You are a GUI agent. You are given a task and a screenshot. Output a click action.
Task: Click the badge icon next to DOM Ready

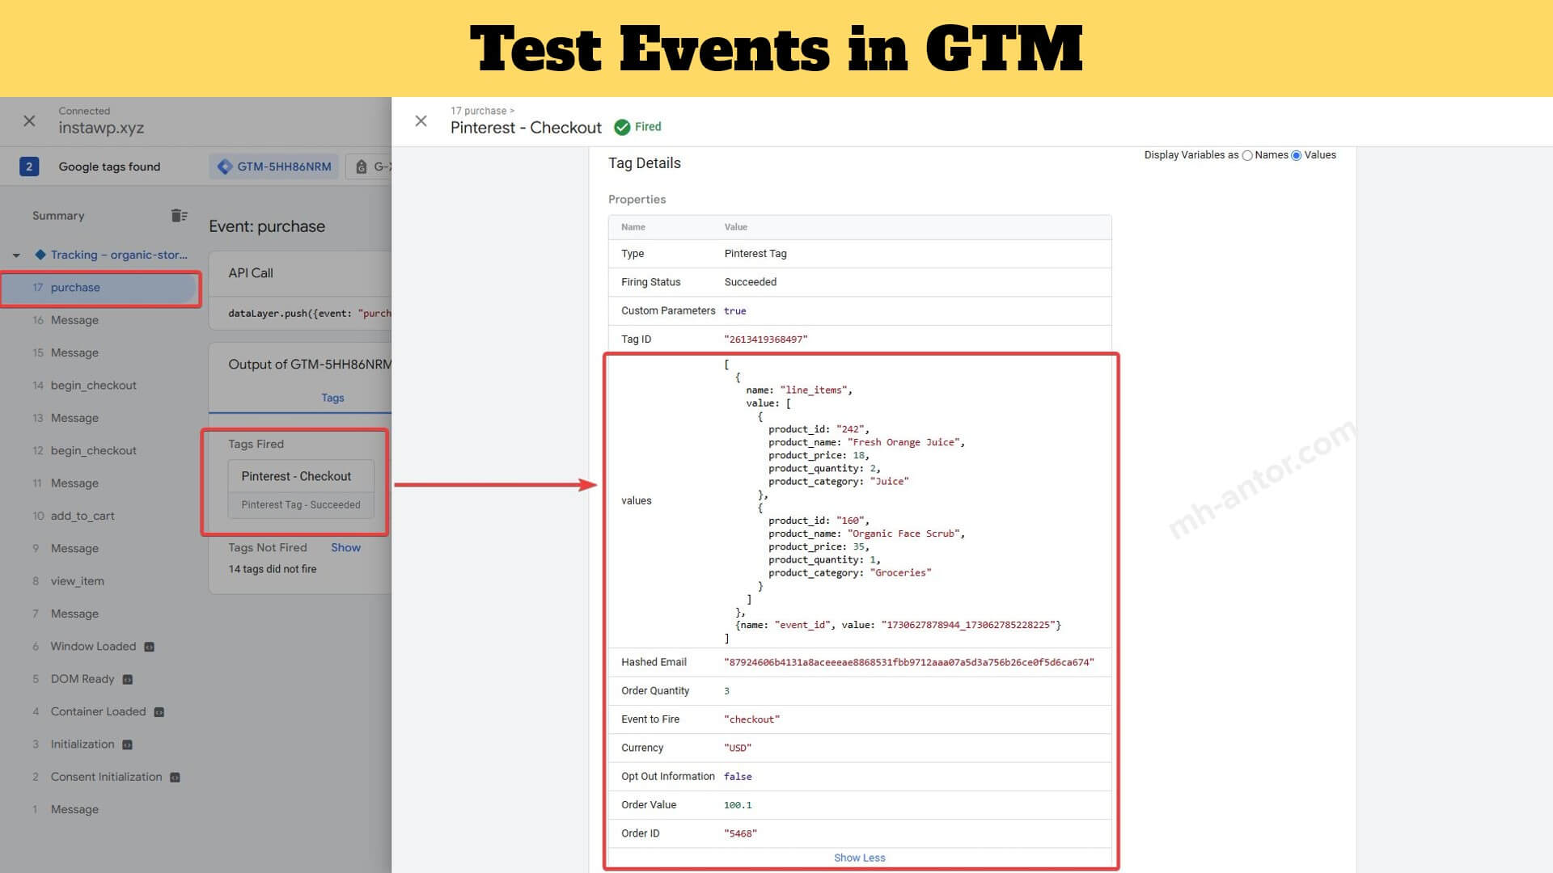pos(127,680)
